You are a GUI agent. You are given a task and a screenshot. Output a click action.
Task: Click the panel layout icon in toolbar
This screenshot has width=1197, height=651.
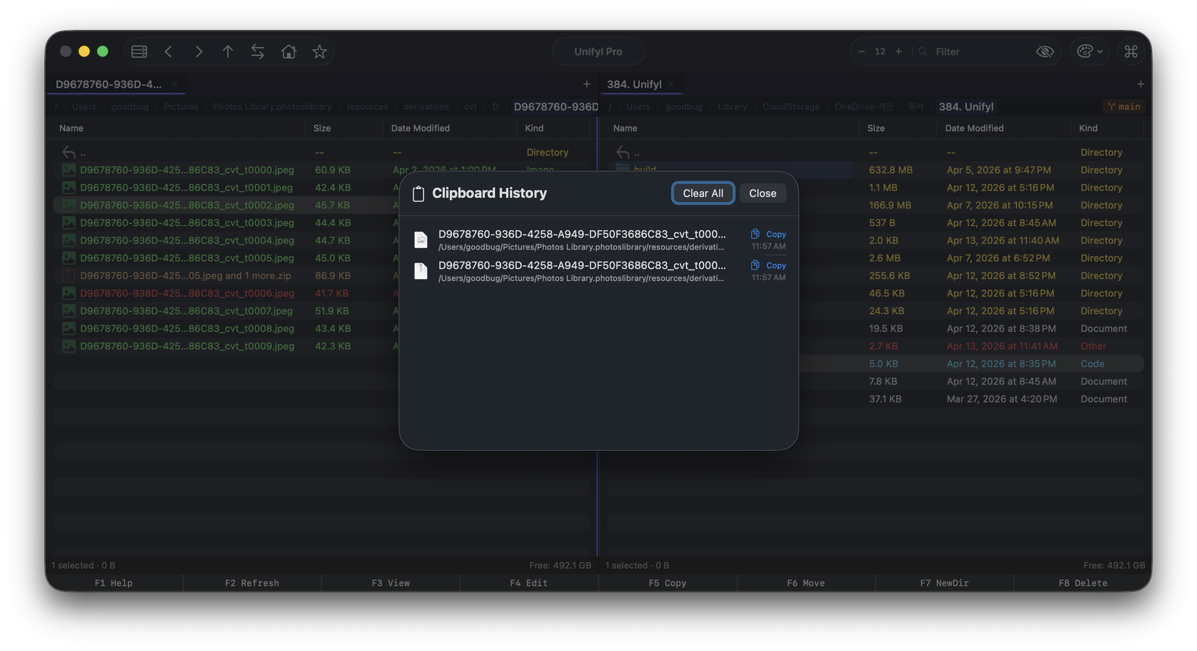(x=139, y=52)
